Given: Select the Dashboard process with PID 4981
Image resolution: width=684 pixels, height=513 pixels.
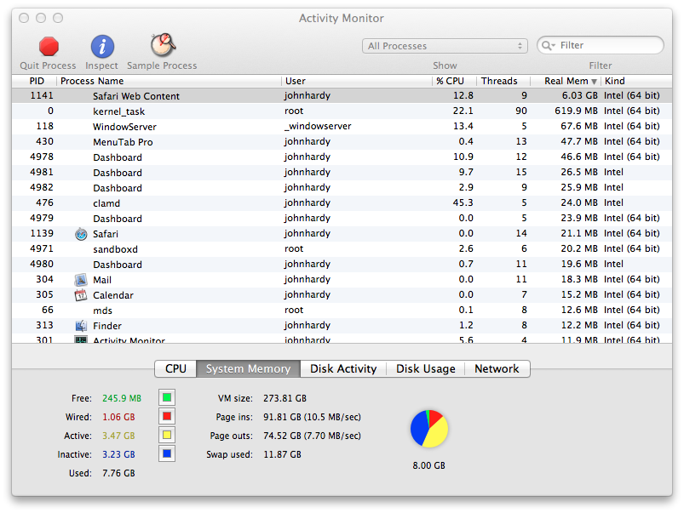Looking at the screenshot, I should [342, 172].
